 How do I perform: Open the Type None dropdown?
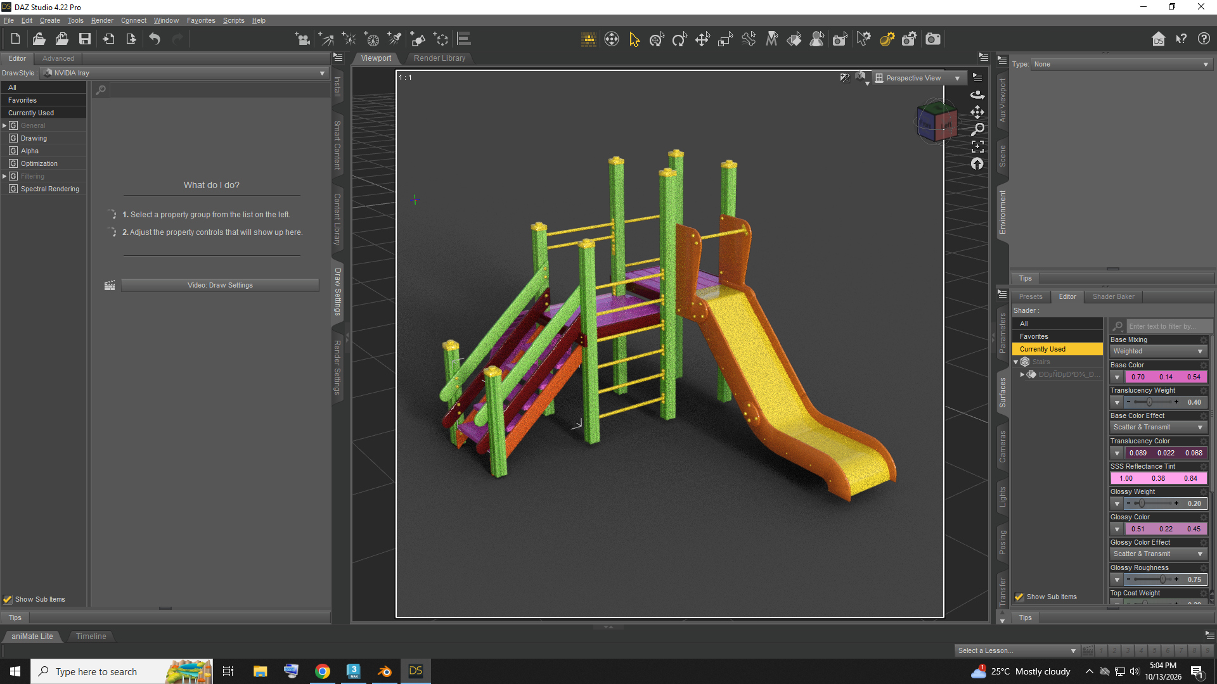pyautogui.click(x=1122, y=64)
